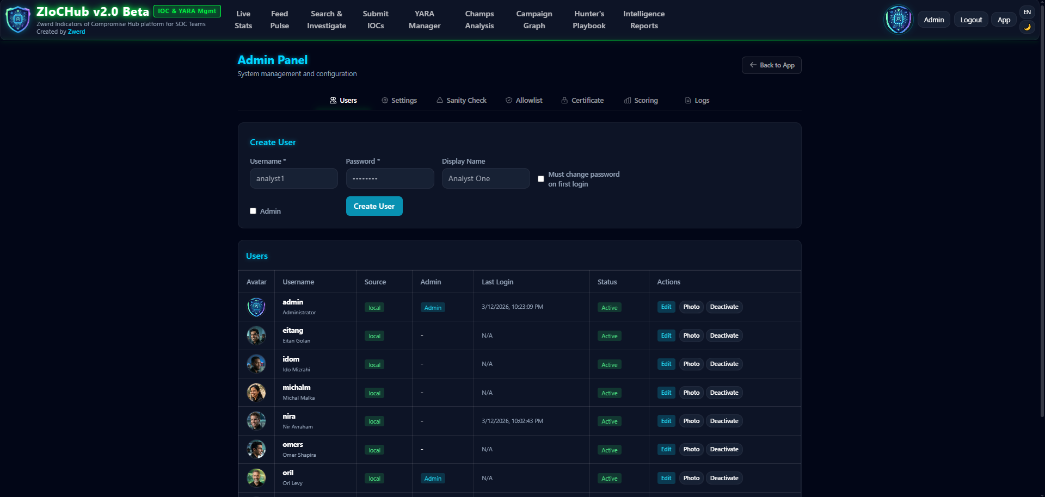
Task: Open YARA Manager from navigation
Action: (x=425, y=20)
